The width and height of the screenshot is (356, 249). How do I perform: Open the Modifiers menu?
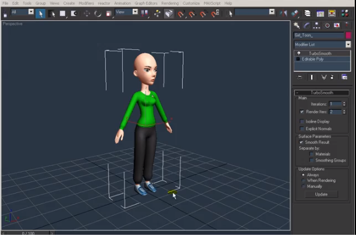point(86,3)
